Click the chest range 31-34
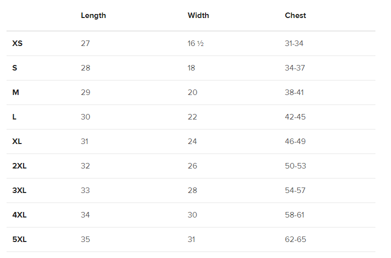Viewport: 391px width, 258px height. pyautogui.click(x=294, y=43)
